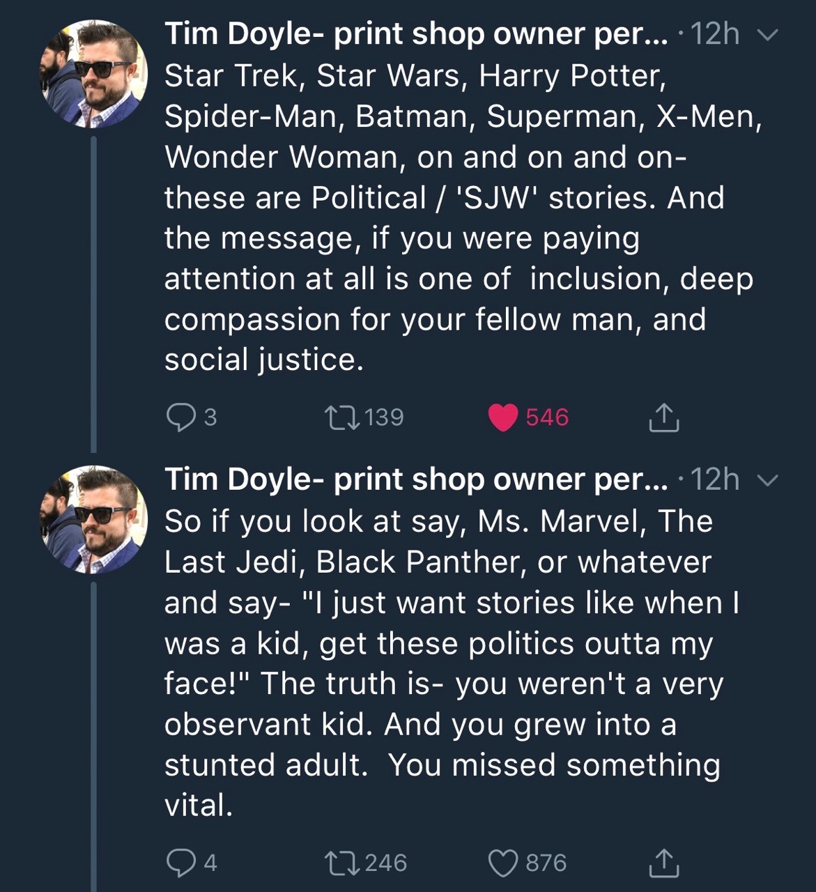Image resolution: width=816 pixels, height=892 pixels.
Task: Like the tweet with 876 likes
Action: [x=502, y=863]
